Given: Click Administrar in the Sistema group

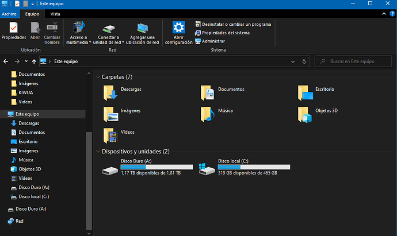Looking at the screenshot, I should pyautogui.click(x=213, y=41).
